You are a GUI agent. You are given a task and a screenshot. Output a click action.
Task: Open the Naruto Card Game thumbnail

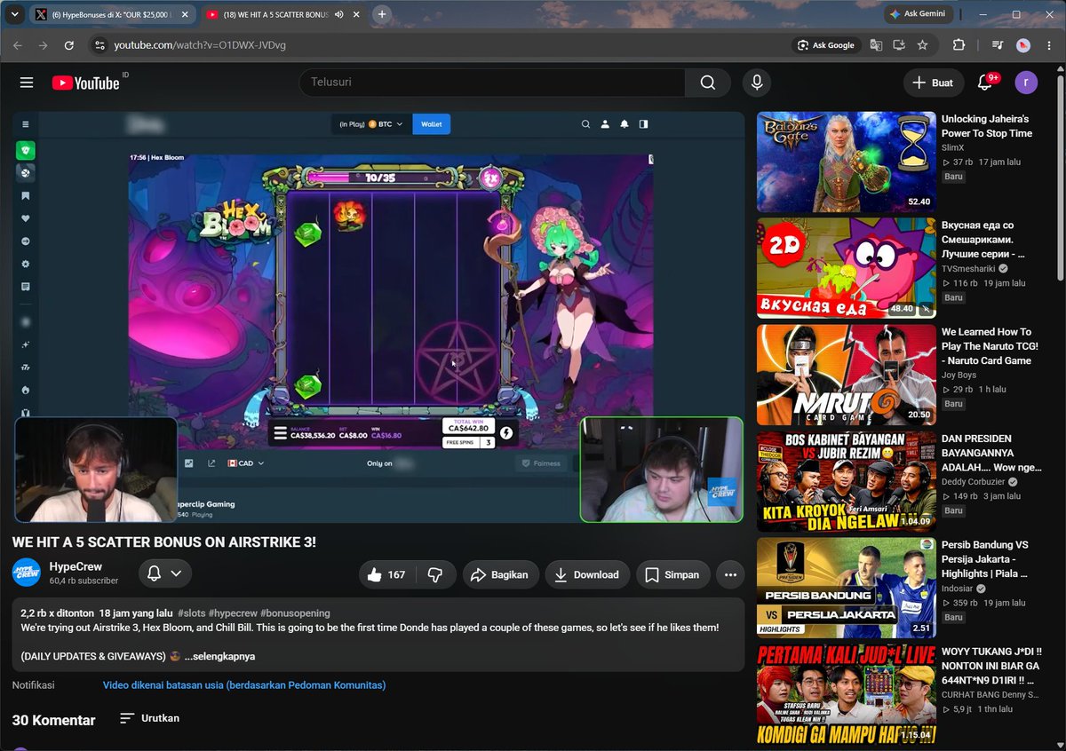click(x=847, y=375)
